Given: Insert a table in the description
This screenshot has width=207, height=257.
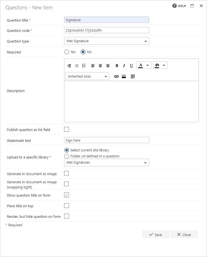Looking at the screenshot, I should pyautogui.click(x=133, y=77).
